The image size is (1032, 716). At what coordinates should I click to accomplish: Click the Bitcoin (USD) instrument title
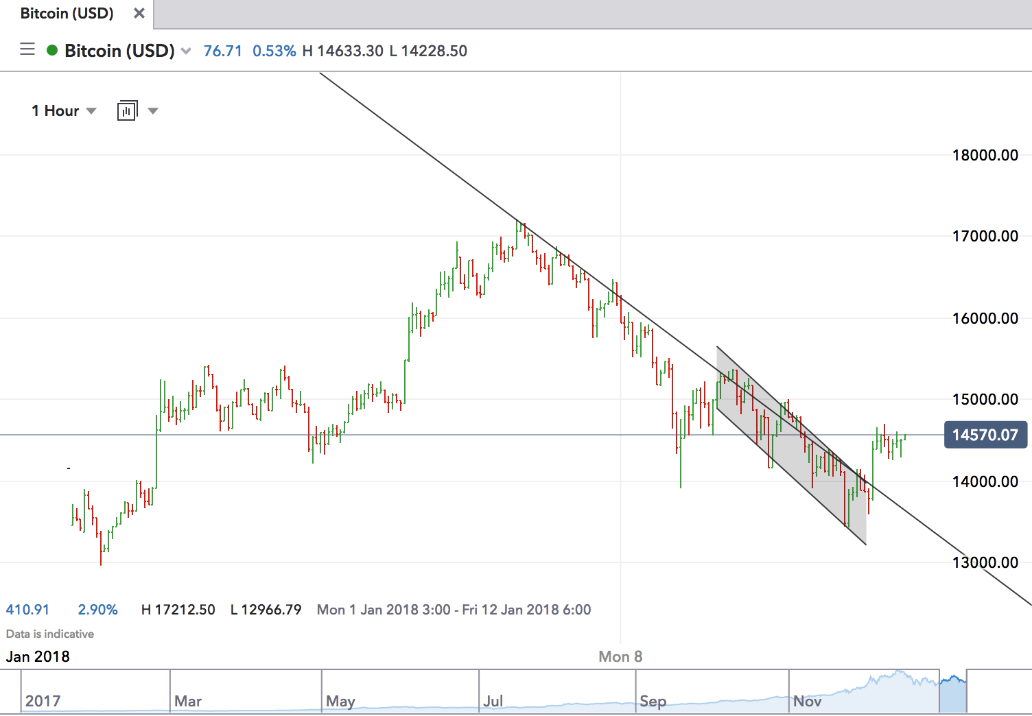[119, 51]
